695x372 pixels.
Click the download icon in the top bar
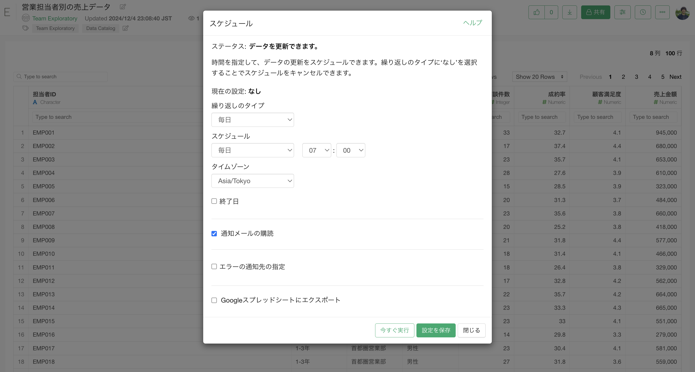pos(570,12)
